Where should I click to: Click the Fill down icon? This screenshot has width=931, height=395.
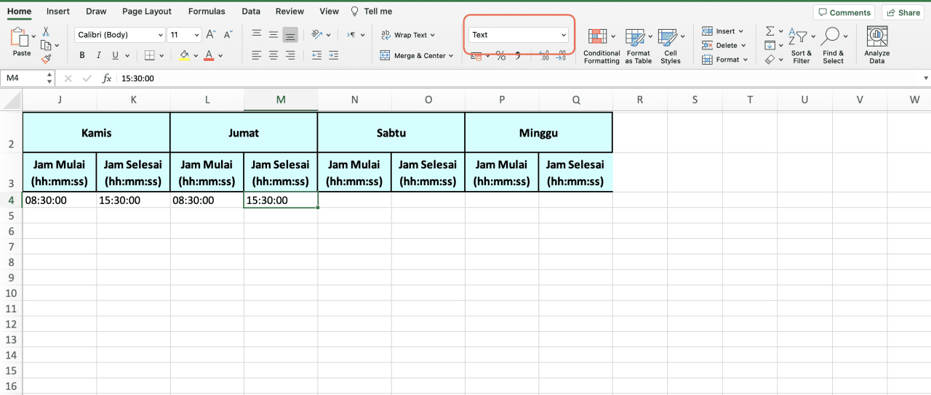770,45
